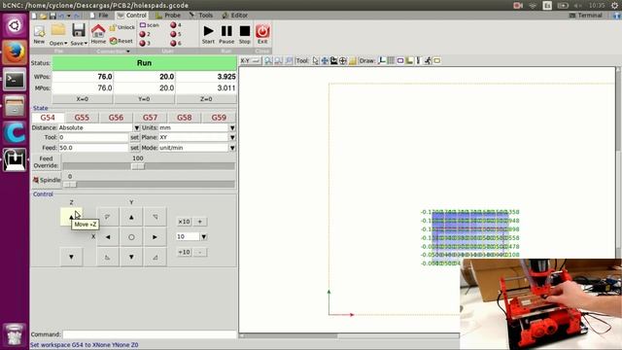The image size is (622, 350).
Task: Click user button 5
Action: click(175, 34)
